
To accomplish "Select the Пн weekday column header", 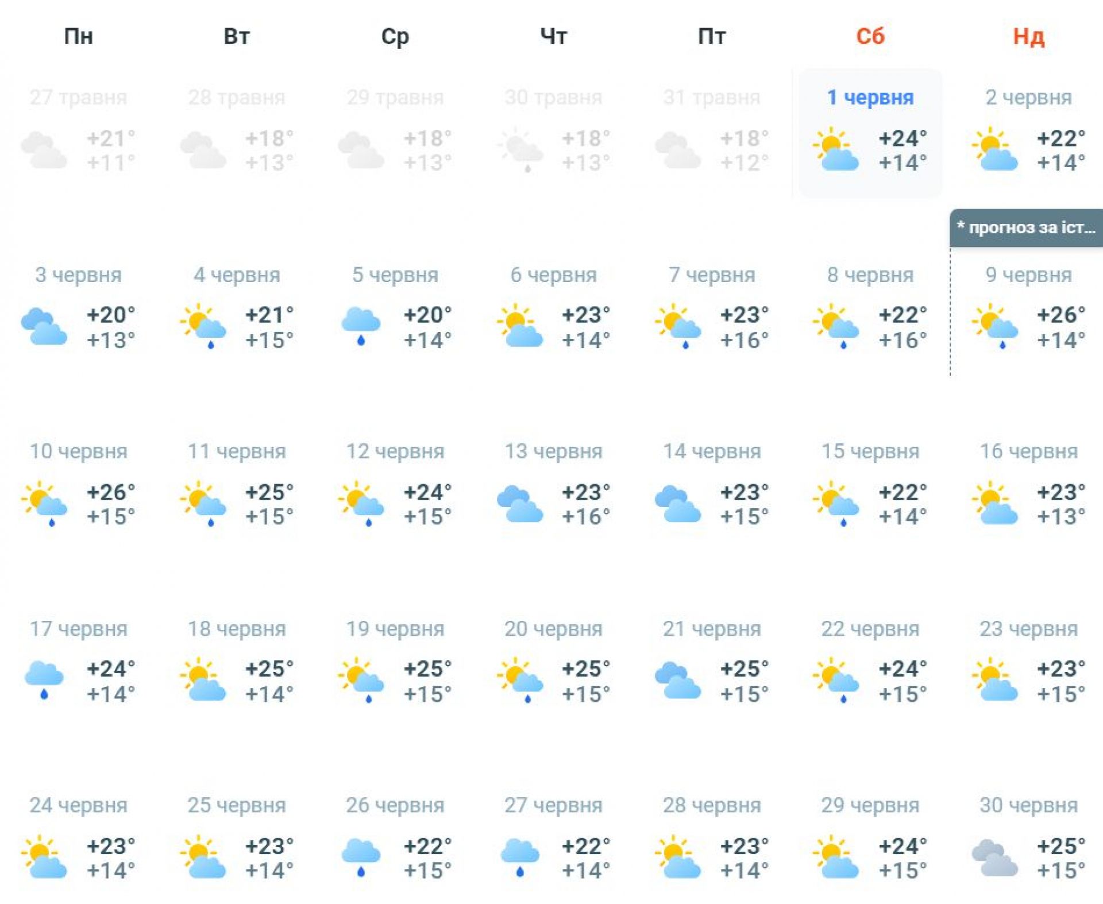I will click(79, 36).
